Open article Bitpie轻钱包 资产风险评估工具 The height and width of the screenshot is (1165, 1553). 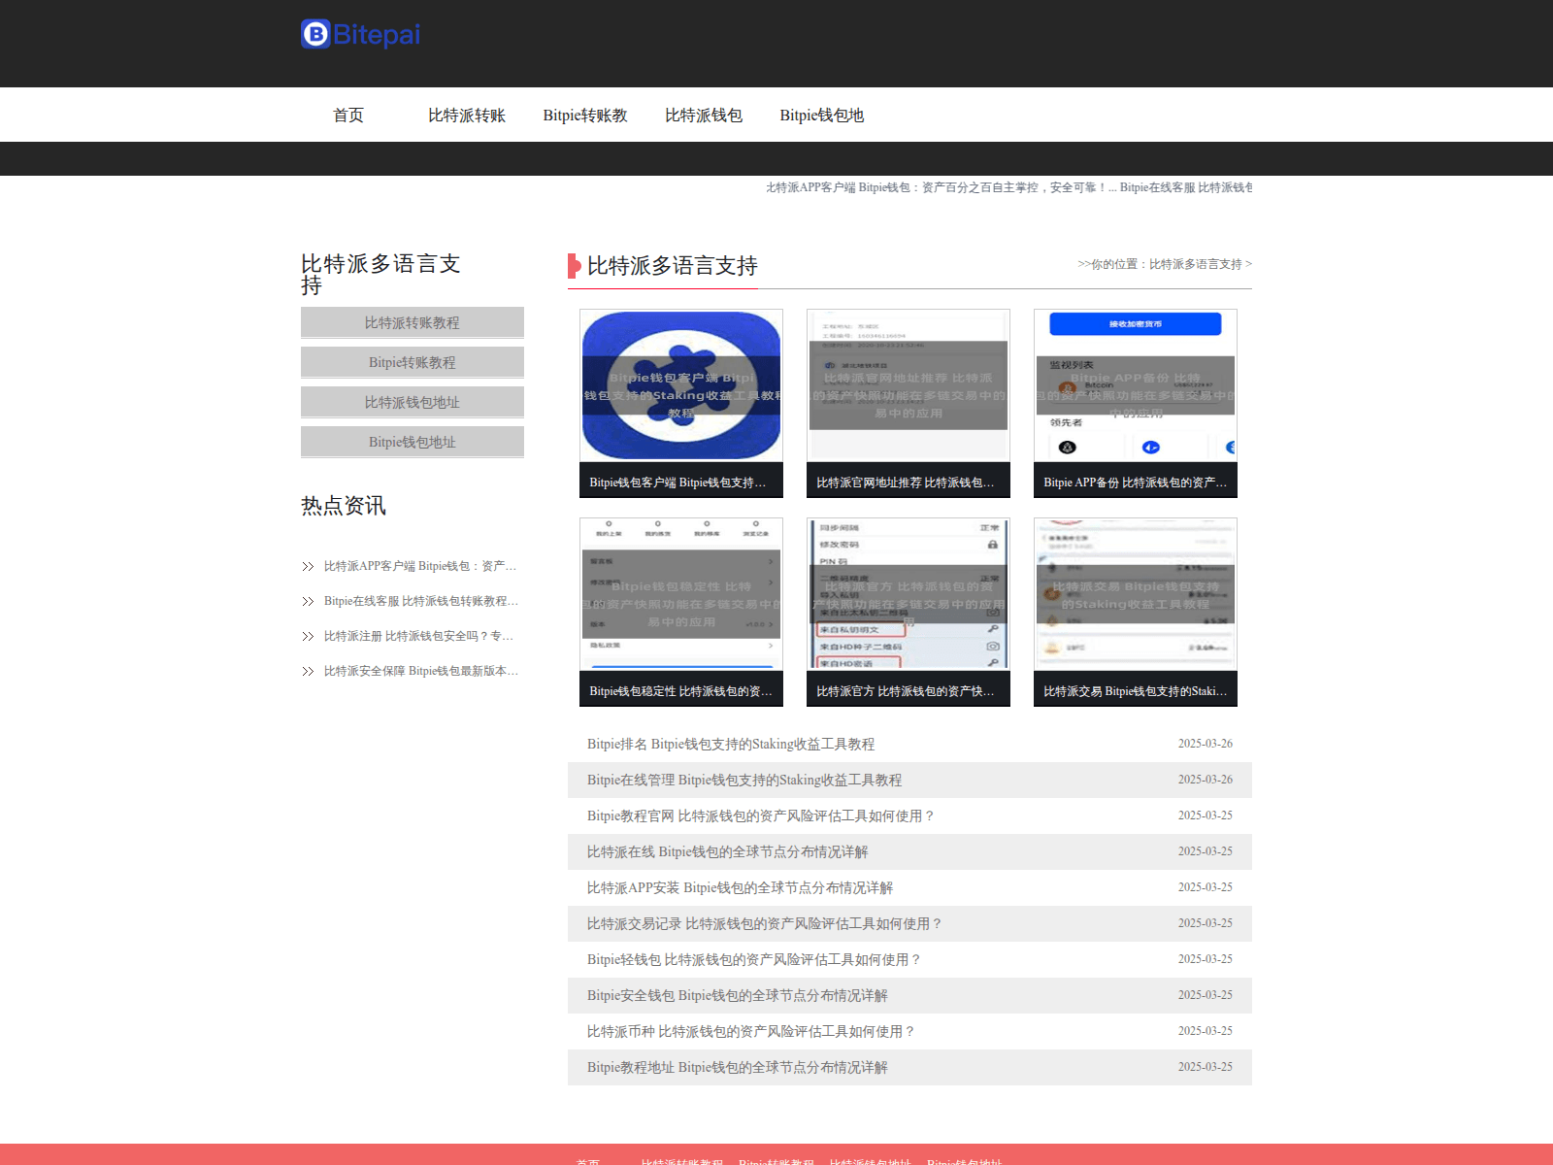754,959
